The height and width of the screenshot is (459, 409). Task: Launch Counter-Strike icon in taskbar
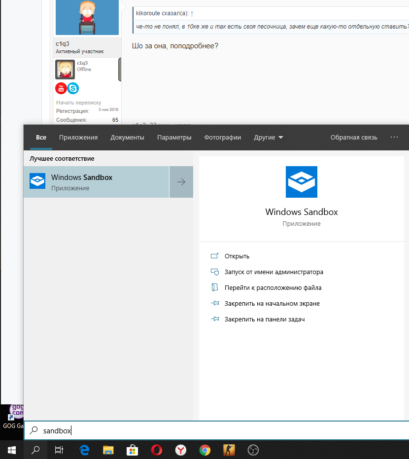click(229, 450)
